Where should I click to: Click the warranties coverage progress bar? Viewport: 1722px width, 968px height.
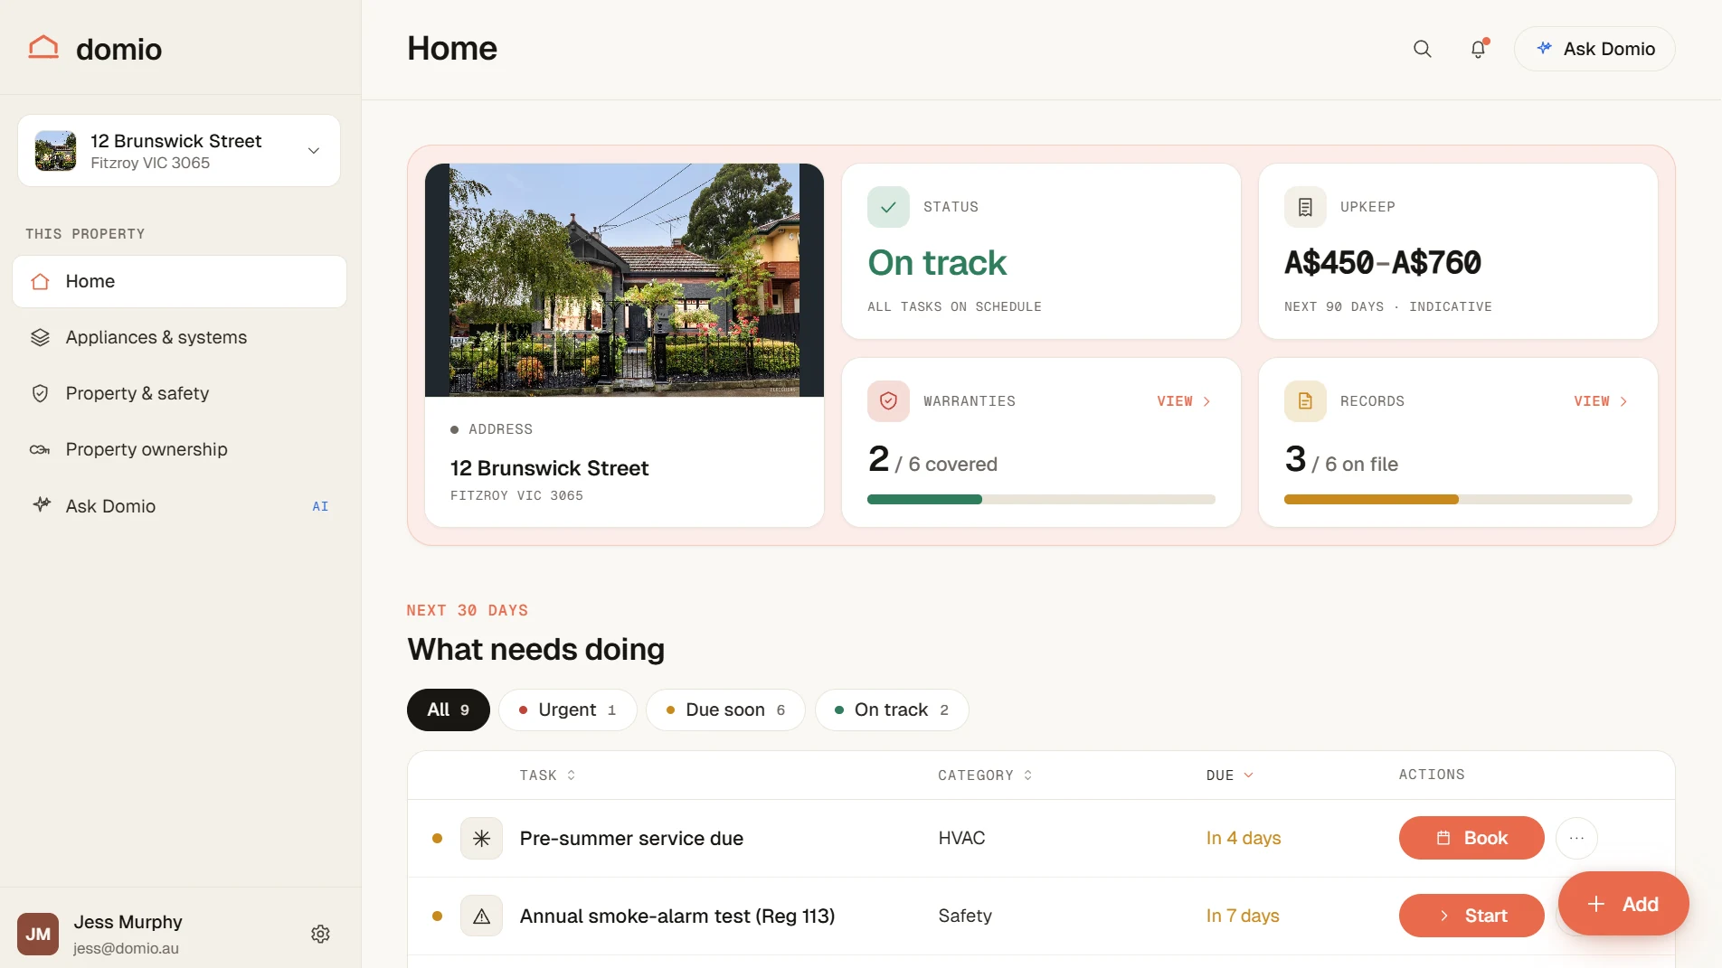tap(1041, 500)
